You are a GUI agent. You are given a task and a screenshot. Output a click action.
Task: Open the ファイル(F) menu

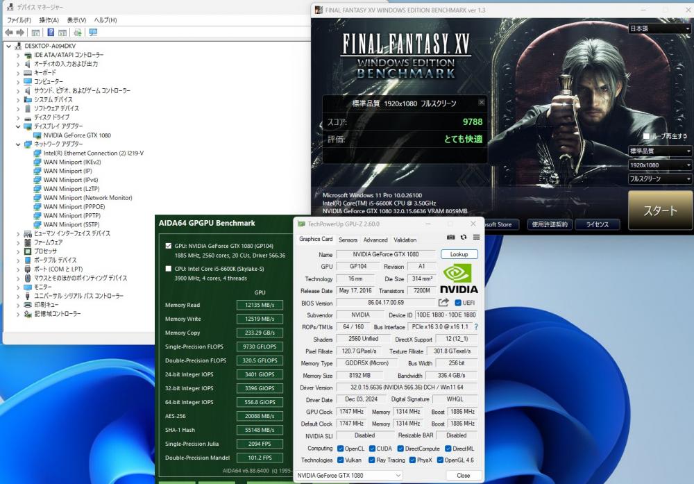click(x=19, y=20)
